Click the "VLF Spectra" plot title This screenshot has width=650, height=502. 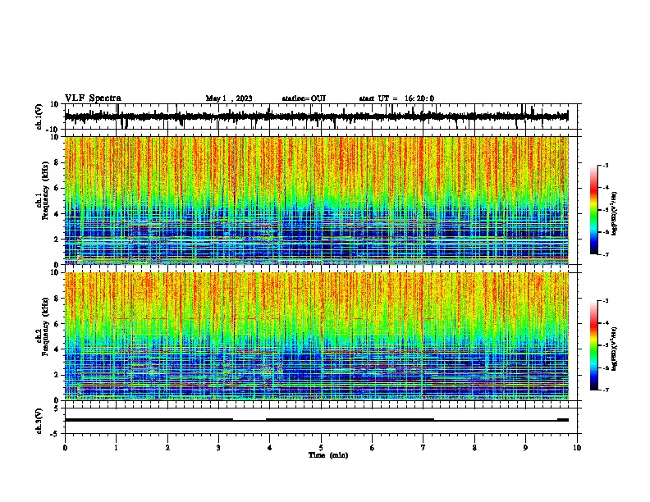(93, 98)
